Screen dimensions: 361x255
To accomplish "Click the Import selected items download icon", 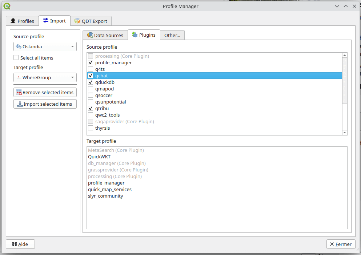I will click(x=20, y=104).
